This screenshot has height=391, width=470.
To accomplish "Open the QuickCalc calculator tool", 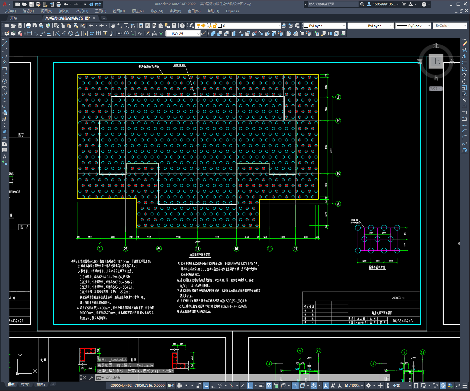I will coord(174,26).
